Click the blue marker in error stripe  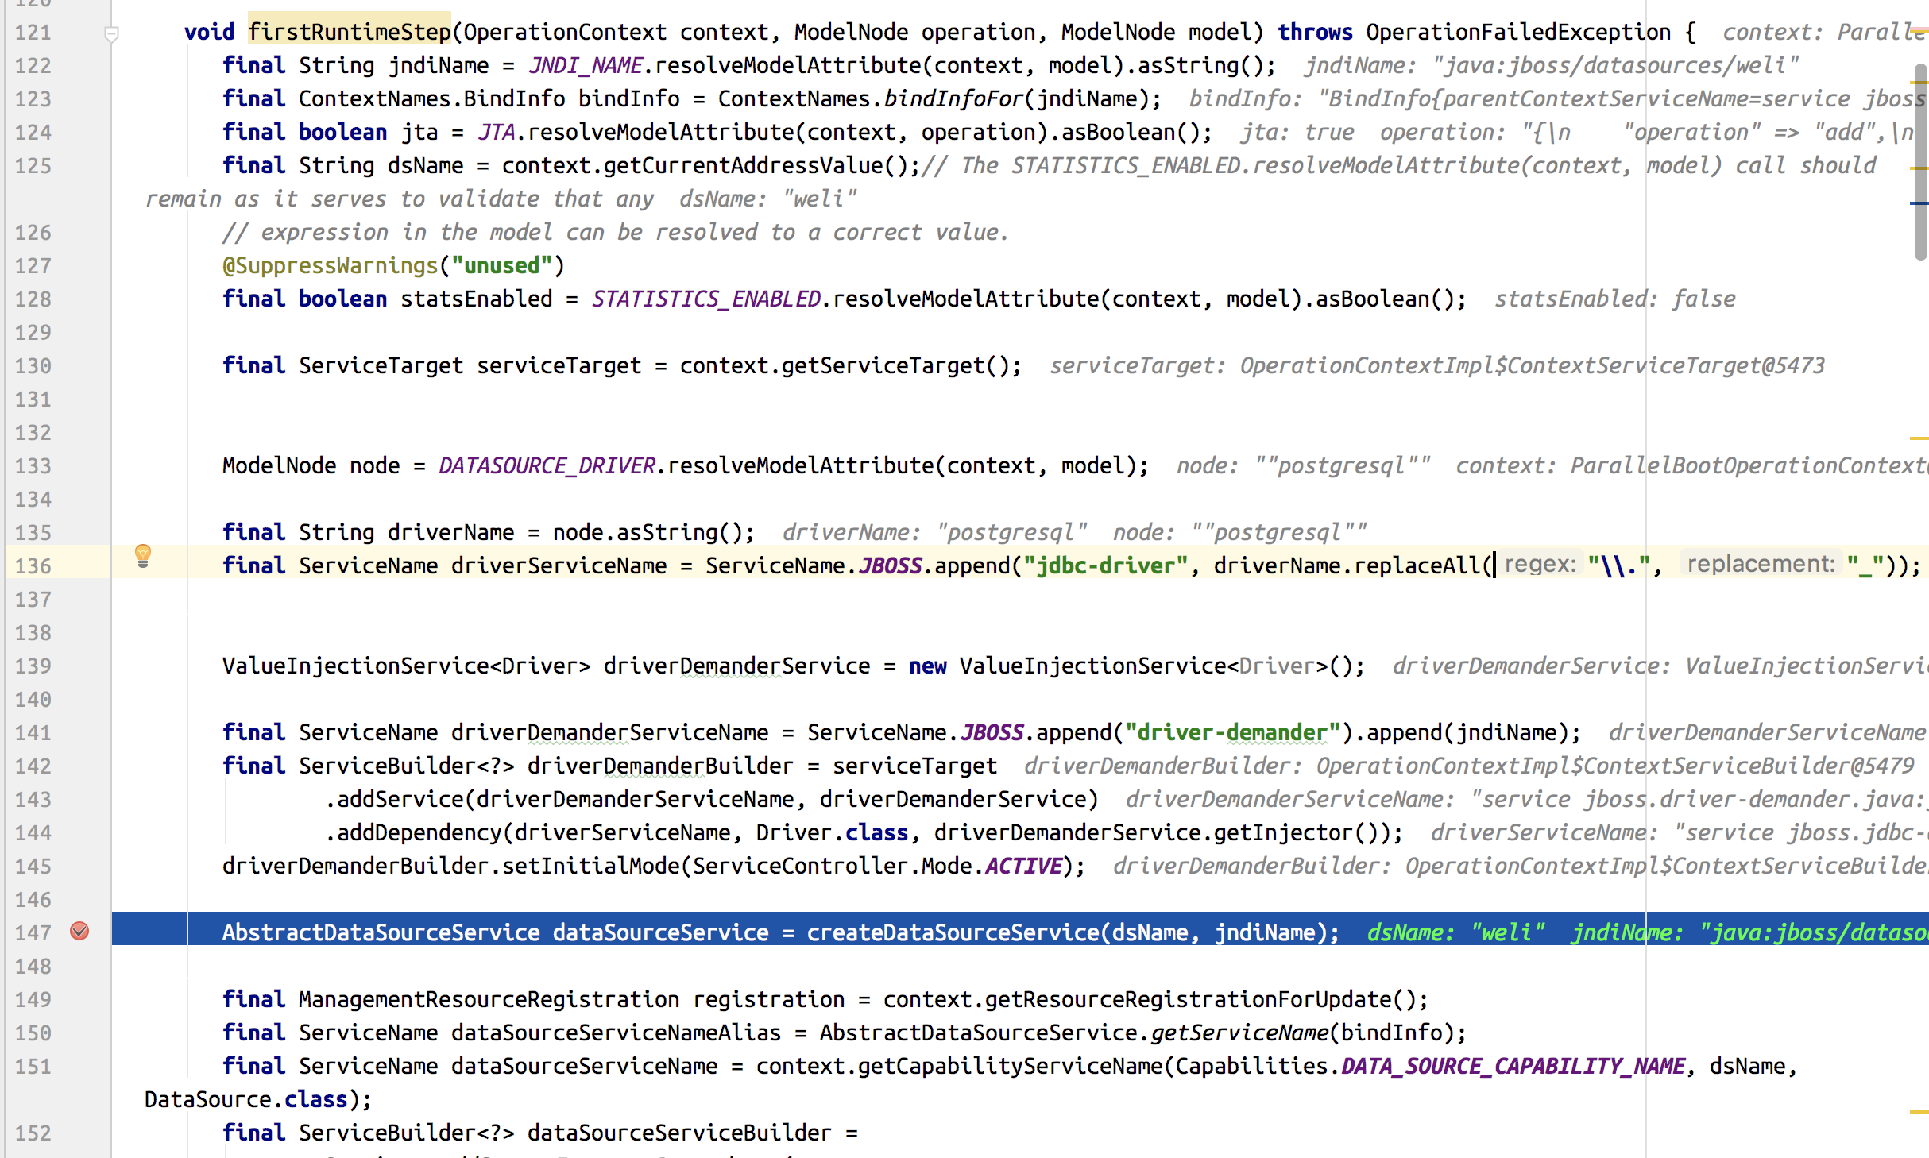point(1918,203)
